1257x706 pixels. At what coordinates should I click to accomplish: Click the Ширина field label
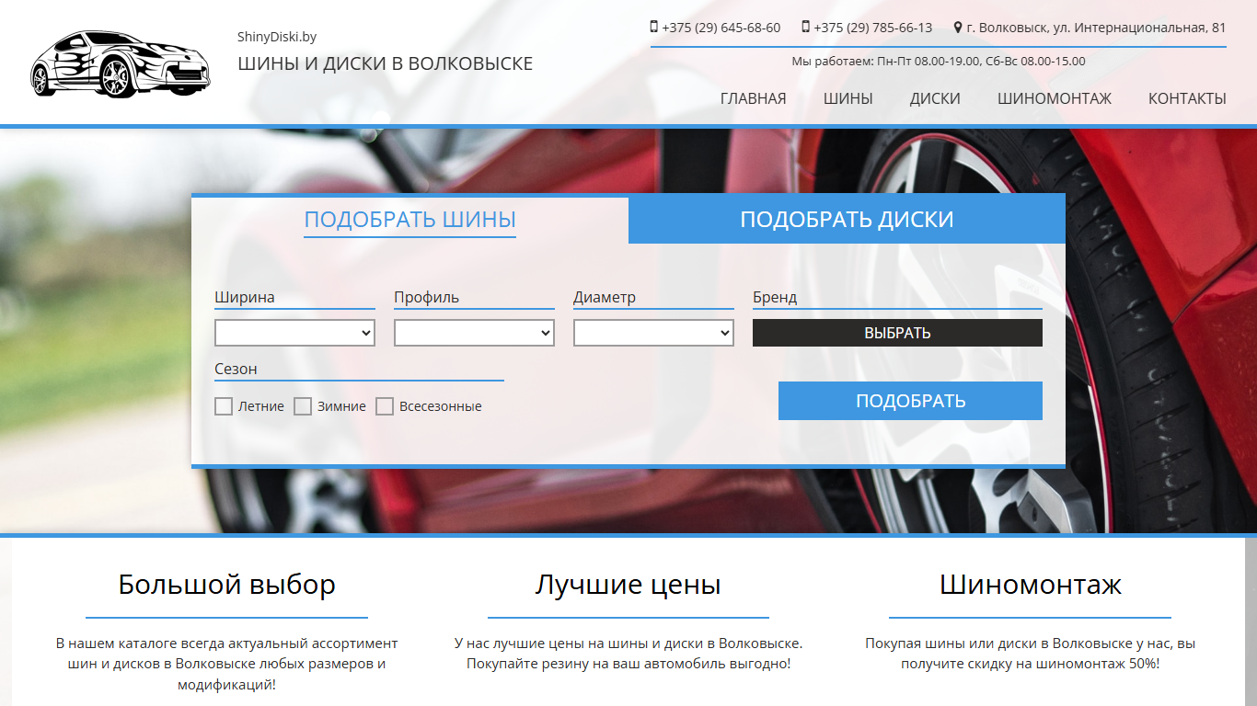coord(245,298)
